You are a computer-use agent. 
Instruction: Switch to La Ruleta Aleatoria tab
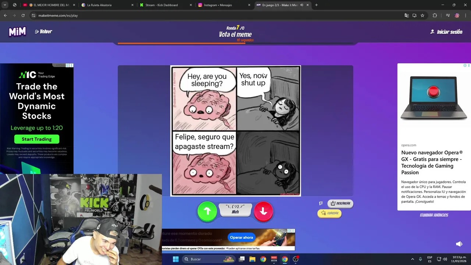tap(107, 5)
